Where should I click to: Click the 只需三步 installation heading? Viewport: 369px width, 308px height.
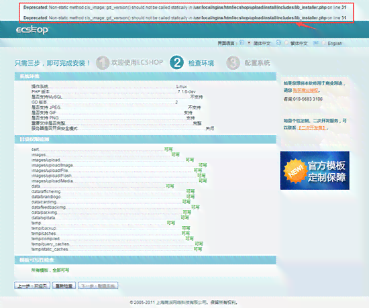52,63
